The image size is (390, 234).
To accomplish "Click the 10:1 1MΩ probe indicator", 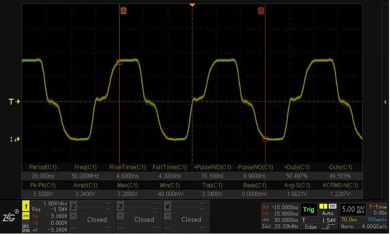I will 26,228.
